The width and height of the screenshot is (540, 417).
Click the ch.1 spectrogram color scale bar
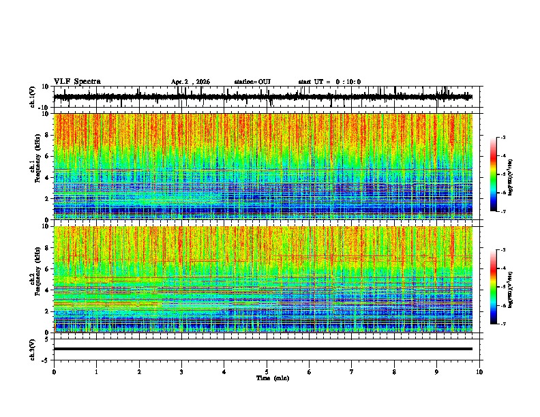coord(494,174)
